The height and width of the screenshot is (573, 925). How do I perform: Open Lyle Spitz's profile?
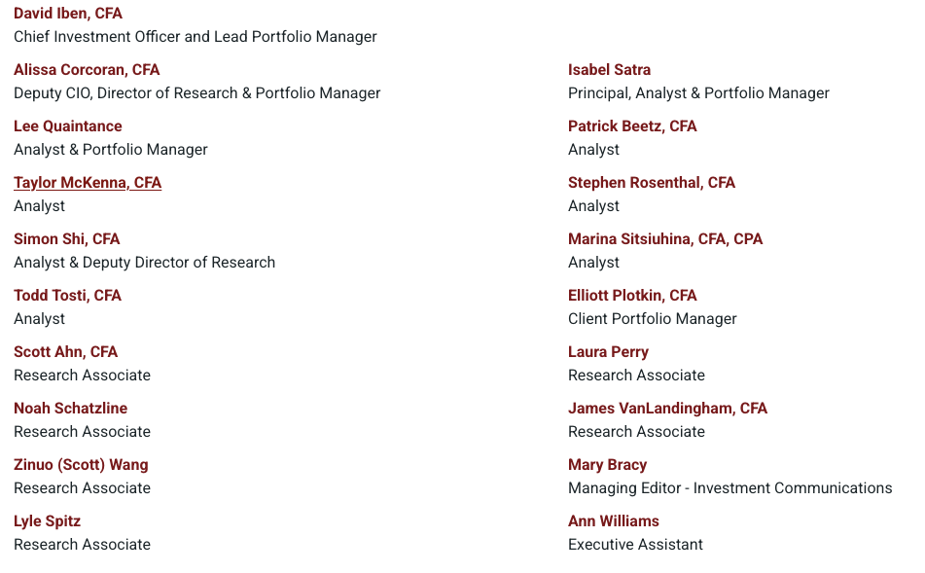pyautogui.click(x=48, y=521)
